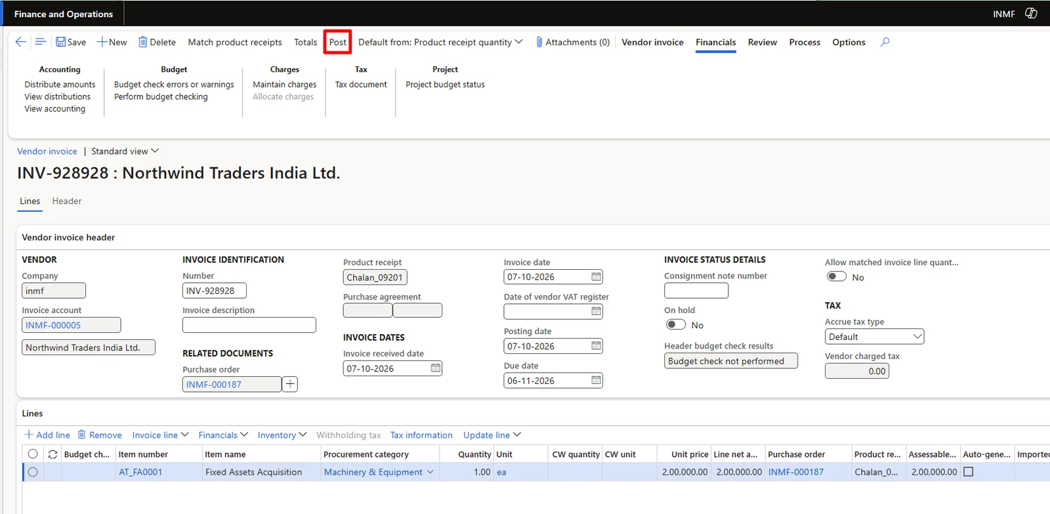This screenshot has height=514, width=1050.
Task: Open the Review tab
Action: point(763,42)
